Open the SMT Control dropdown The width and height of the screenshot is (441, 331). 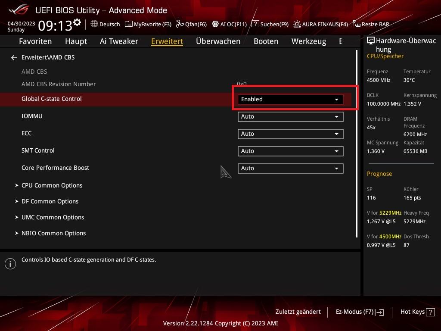(x=290, y=151)
